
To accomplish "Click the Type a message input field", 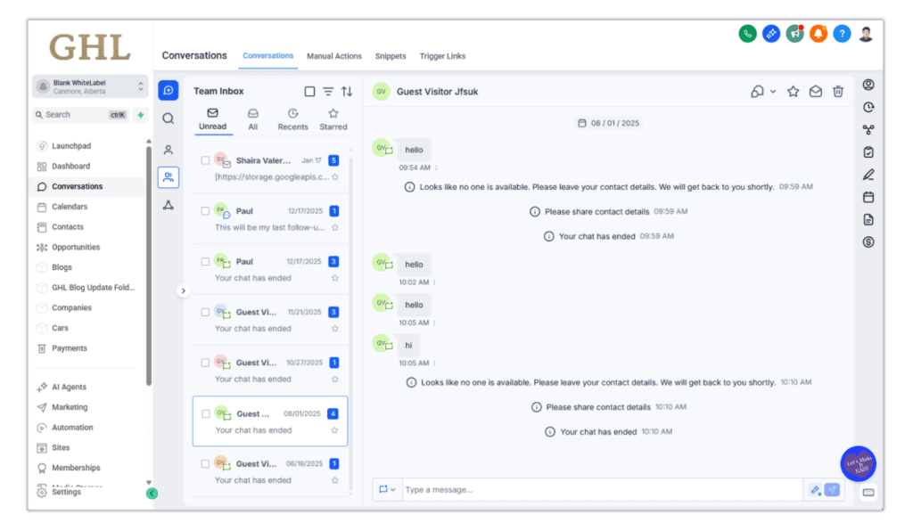I will point(597,490).
